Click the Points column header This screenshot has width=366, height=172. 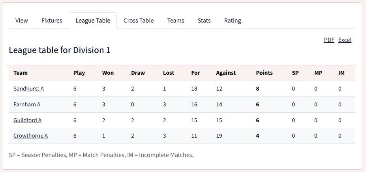[264, 73]
